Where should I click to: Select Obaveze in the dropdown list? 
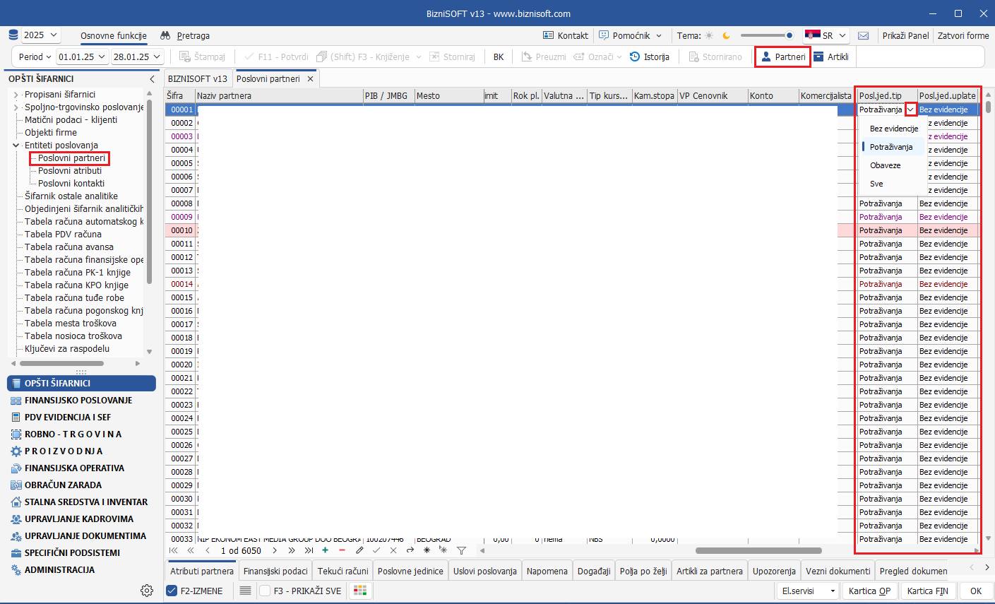[885, 165]
